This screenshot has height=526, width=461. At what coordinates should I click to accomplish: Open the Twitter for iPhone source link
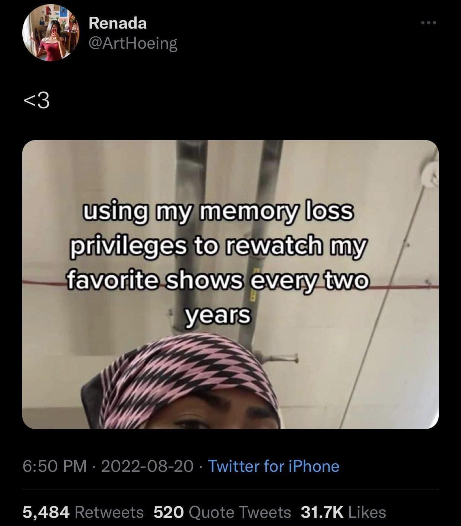tap(274, 466)
